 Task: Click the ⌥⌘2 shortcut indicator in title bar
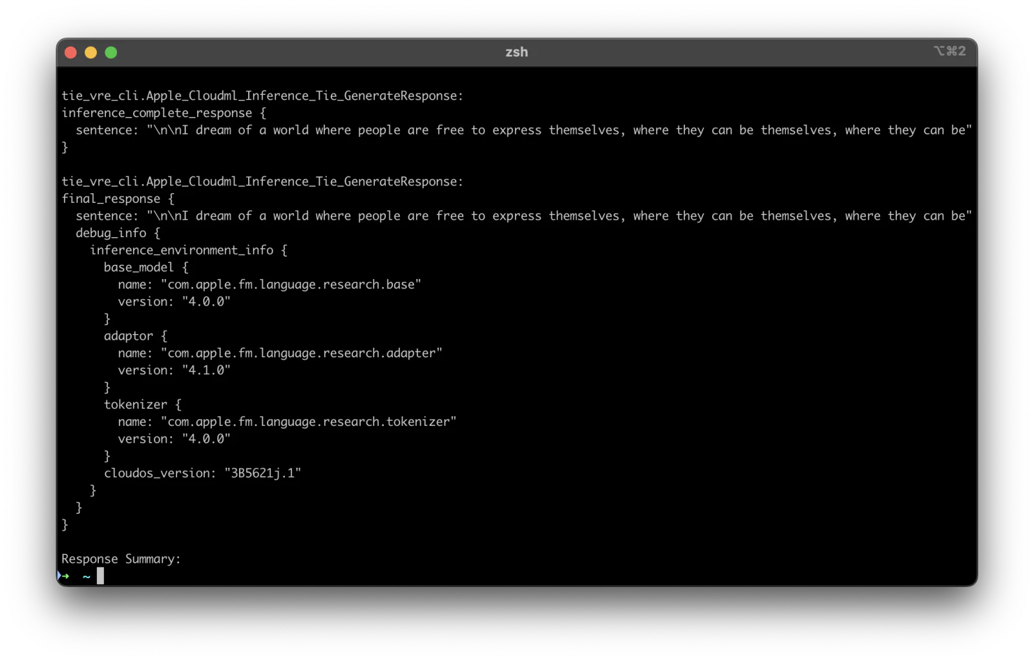pyautogui.click(x=949, y=51)
